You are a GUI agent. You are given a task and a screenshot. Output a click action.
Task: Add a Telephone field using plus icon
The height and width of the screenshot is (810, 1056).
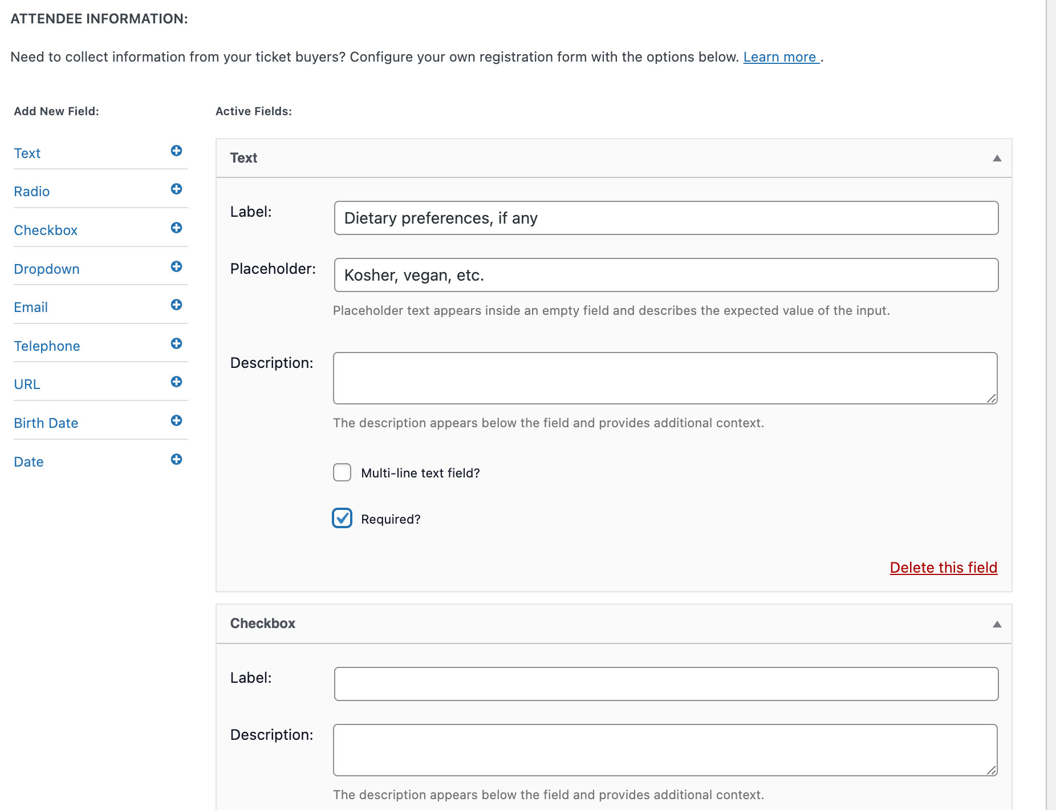(x=177, y=343)
